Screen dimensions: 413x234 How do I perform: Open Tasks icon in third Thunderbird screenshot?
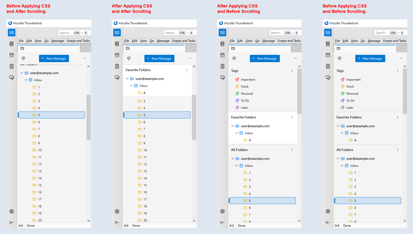click(x=222, y=66)
